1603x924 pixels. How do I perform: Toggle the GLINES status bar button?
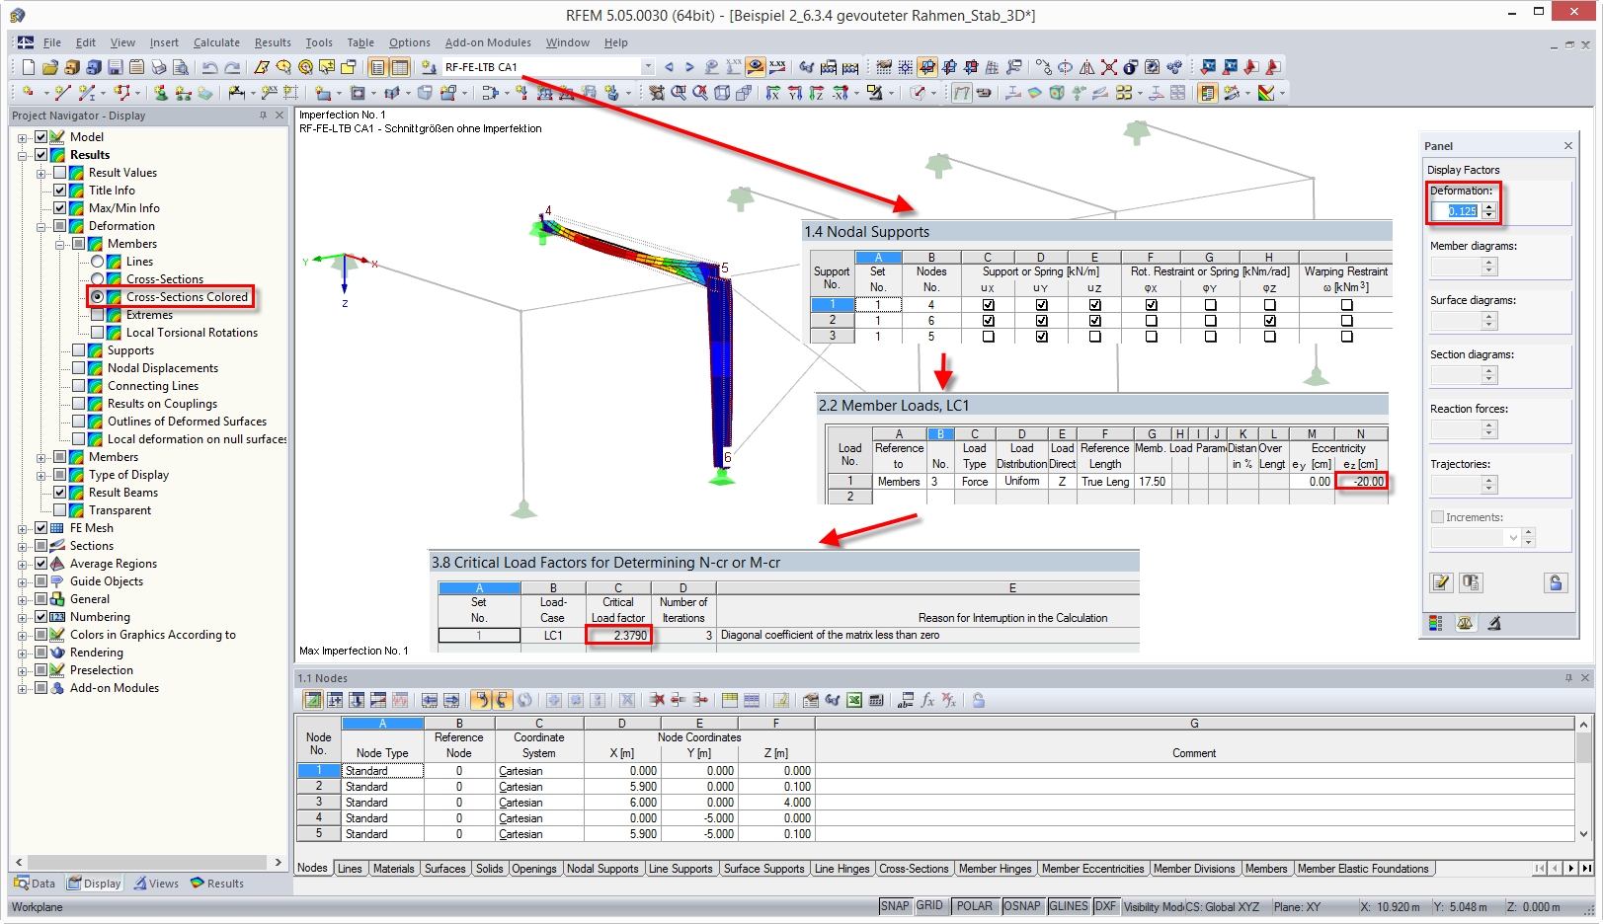coord(1069,906)
